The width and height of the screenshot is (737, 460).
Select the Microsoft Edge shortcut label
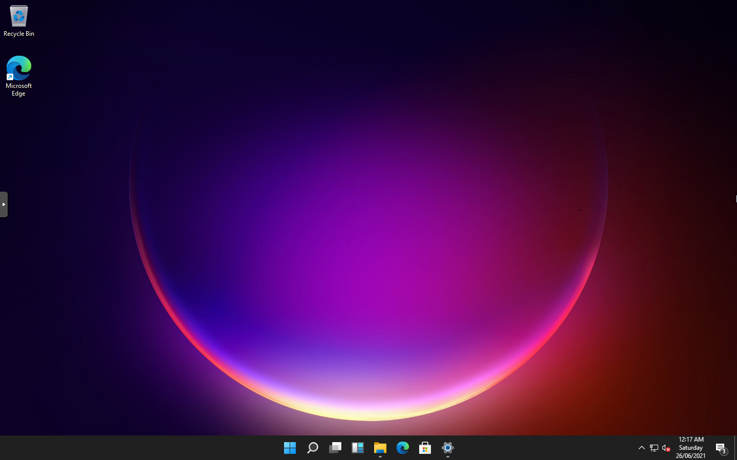click(18, 89)
